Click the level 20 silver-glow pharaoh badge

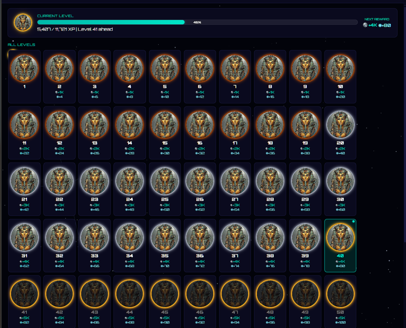click(x=340, y=125)
